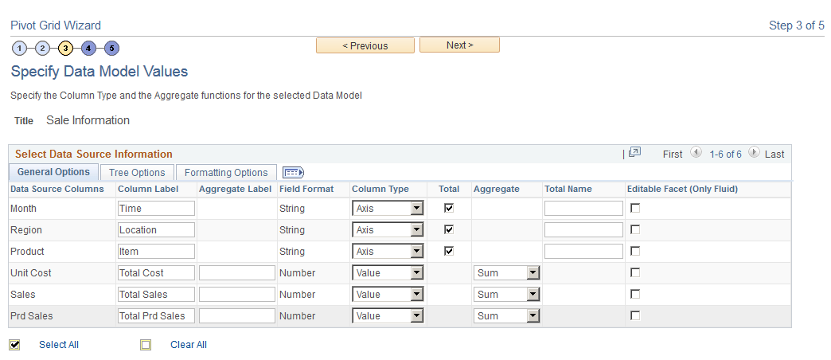Viewport: 831px width, 360px height.
Task: Enable Editable Facet for Unit Cost row
Action: point(635,272)
